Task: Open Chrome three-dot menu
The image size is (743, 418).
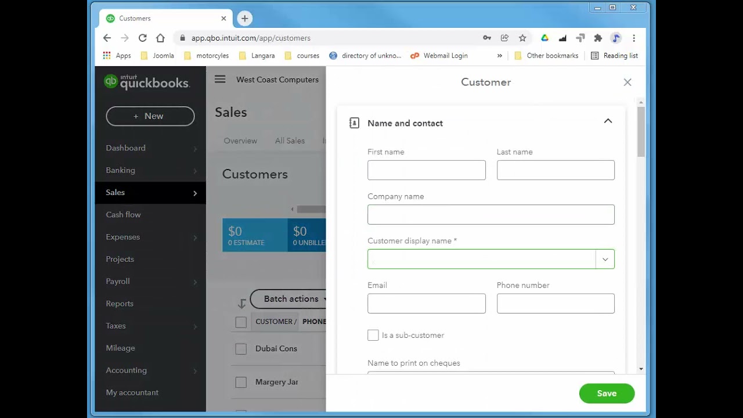Action: click(x=634, y=38)
